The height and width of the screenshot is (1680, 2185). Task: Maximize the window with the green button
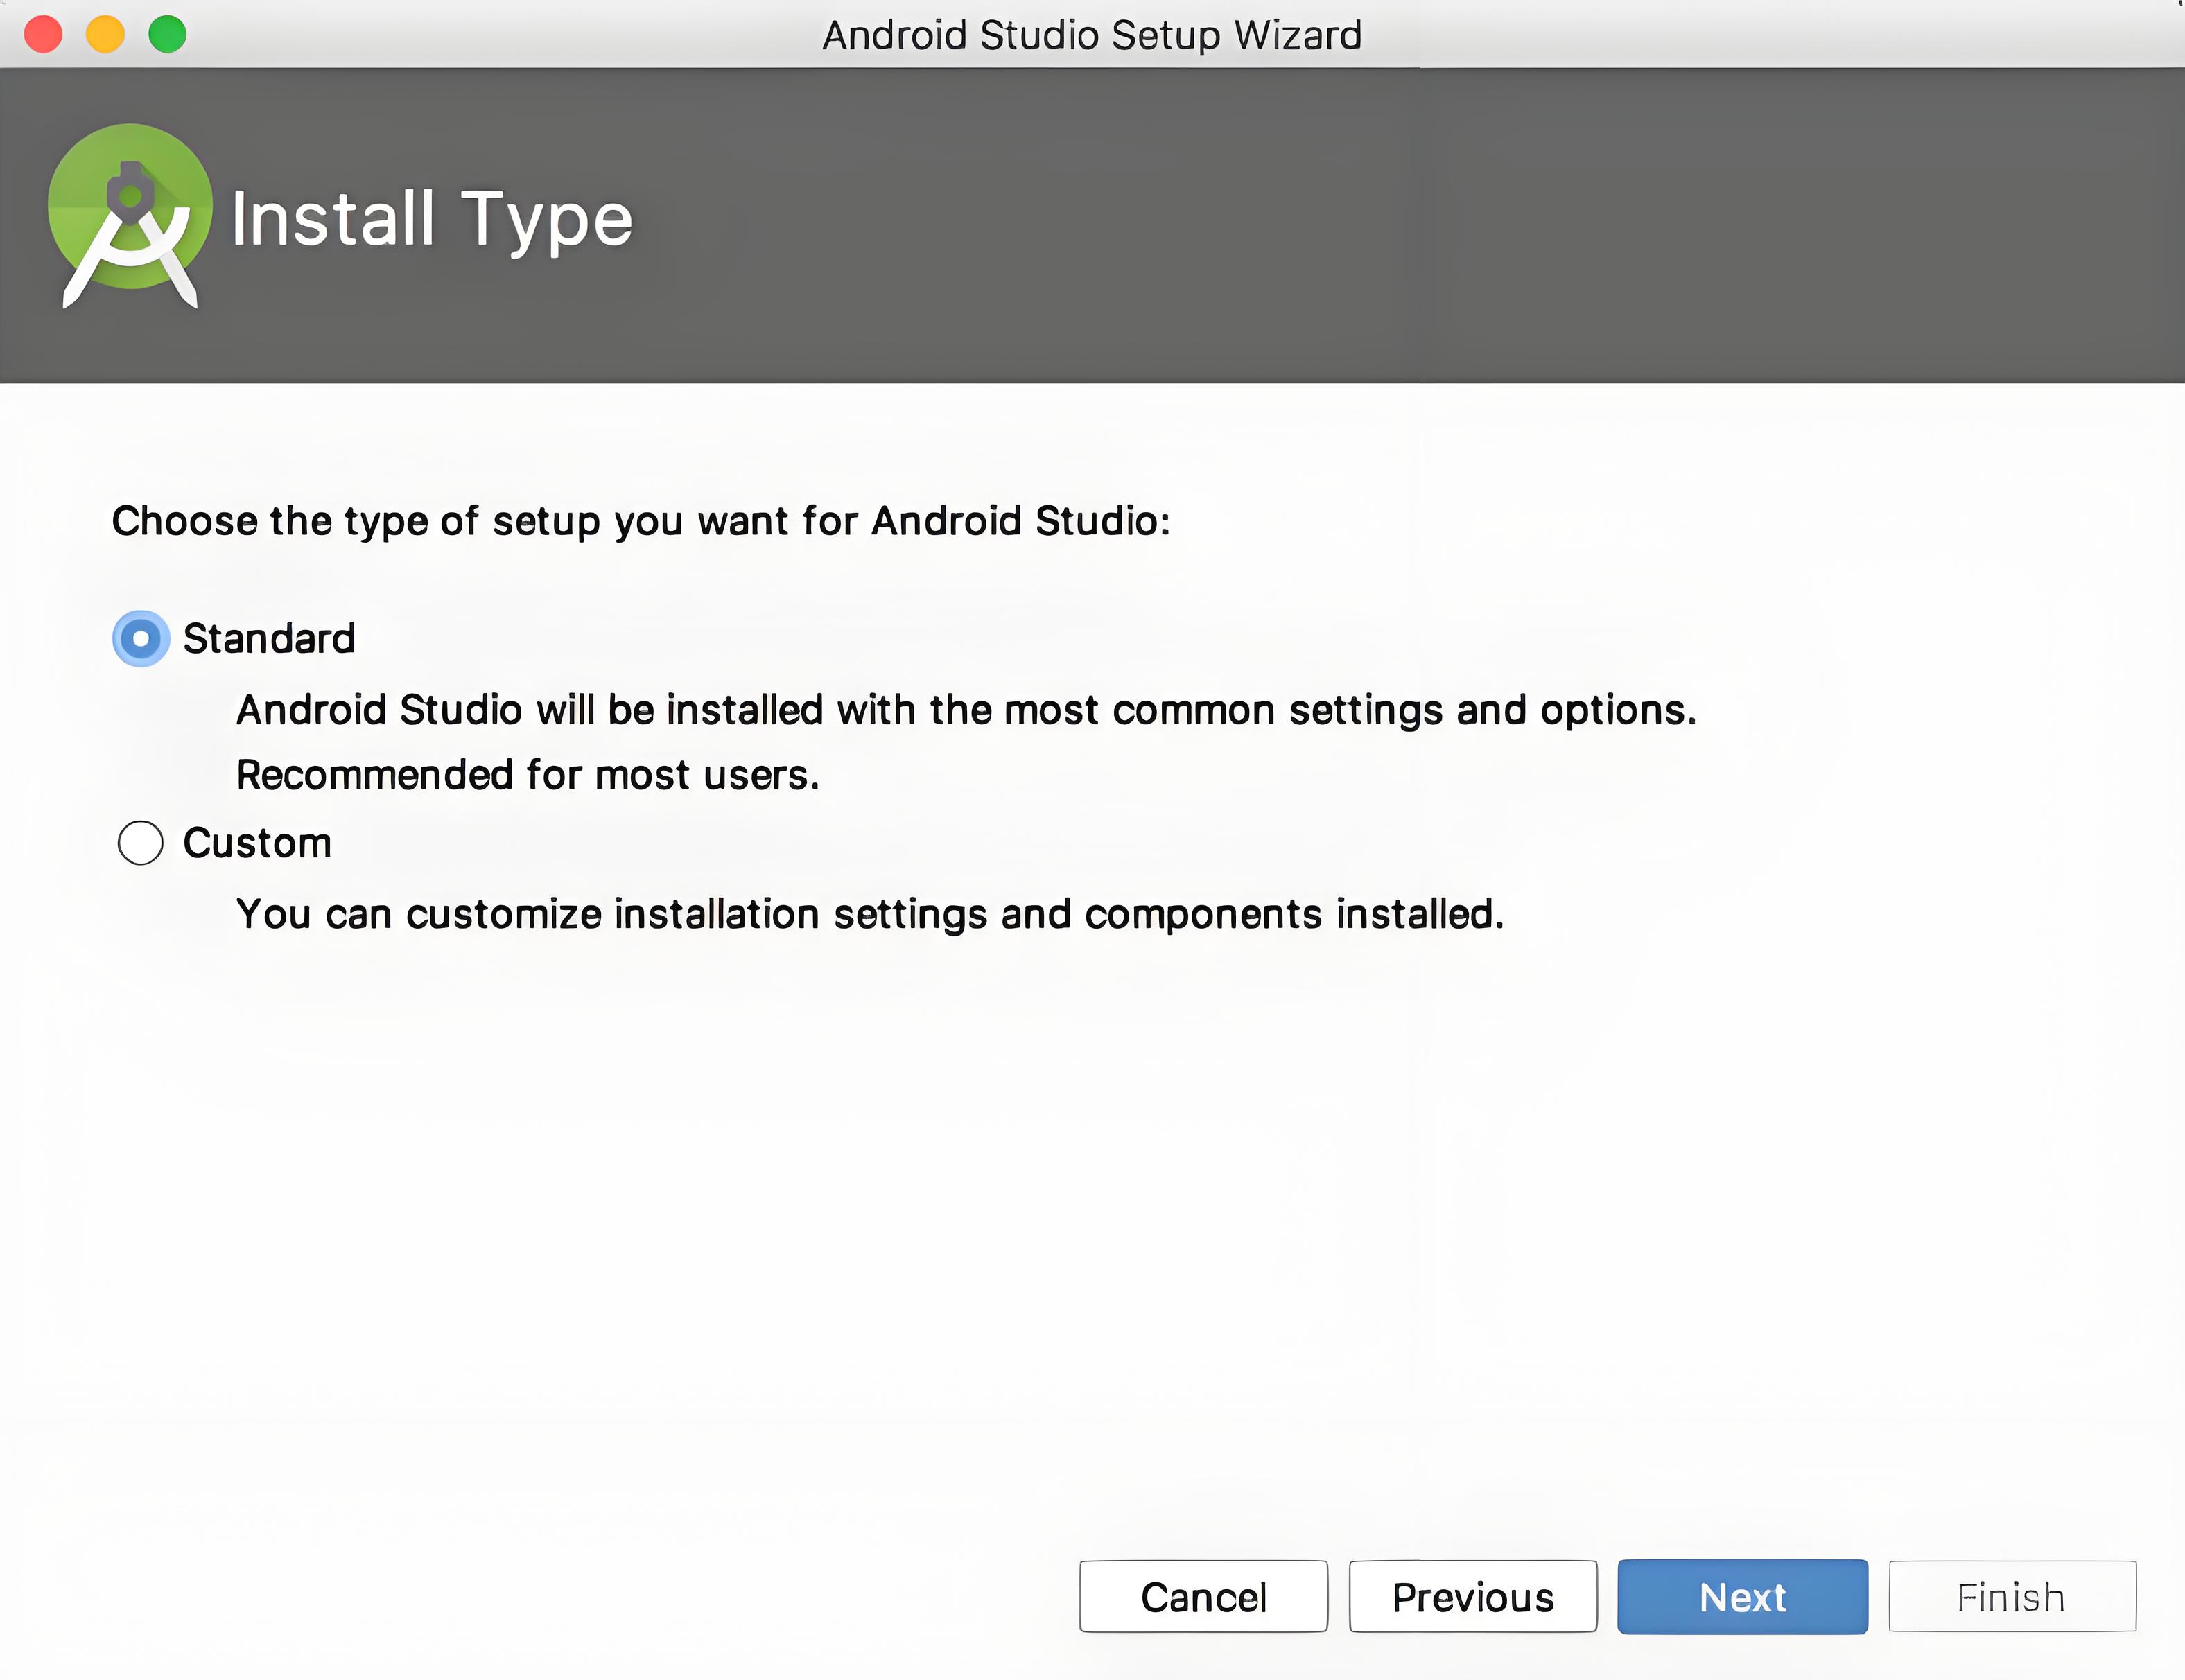(x=167, y=34)
